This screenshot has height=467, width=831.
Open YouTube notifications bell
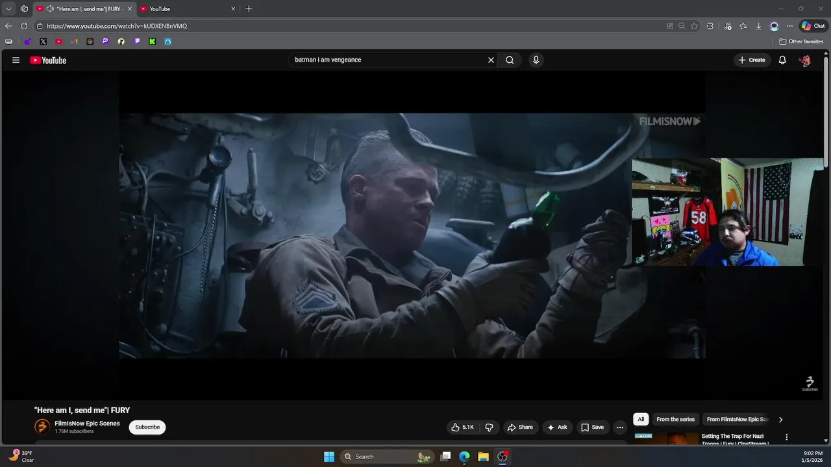(x=782, y=60)
